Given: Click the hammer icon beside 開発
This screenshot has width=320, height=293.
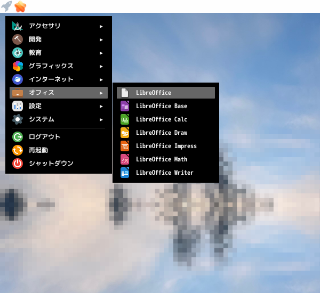Looking at the screenshot, I should click(18, 39).
